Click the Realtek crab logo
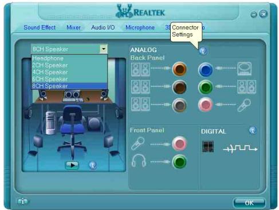279x210 pixels. [x=124, y=11]
